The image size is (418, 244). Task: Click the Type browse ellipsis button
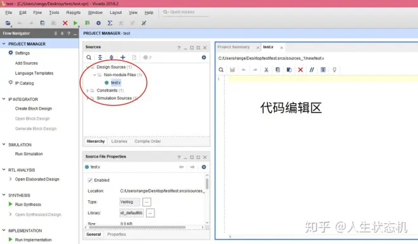coord(147,202)
